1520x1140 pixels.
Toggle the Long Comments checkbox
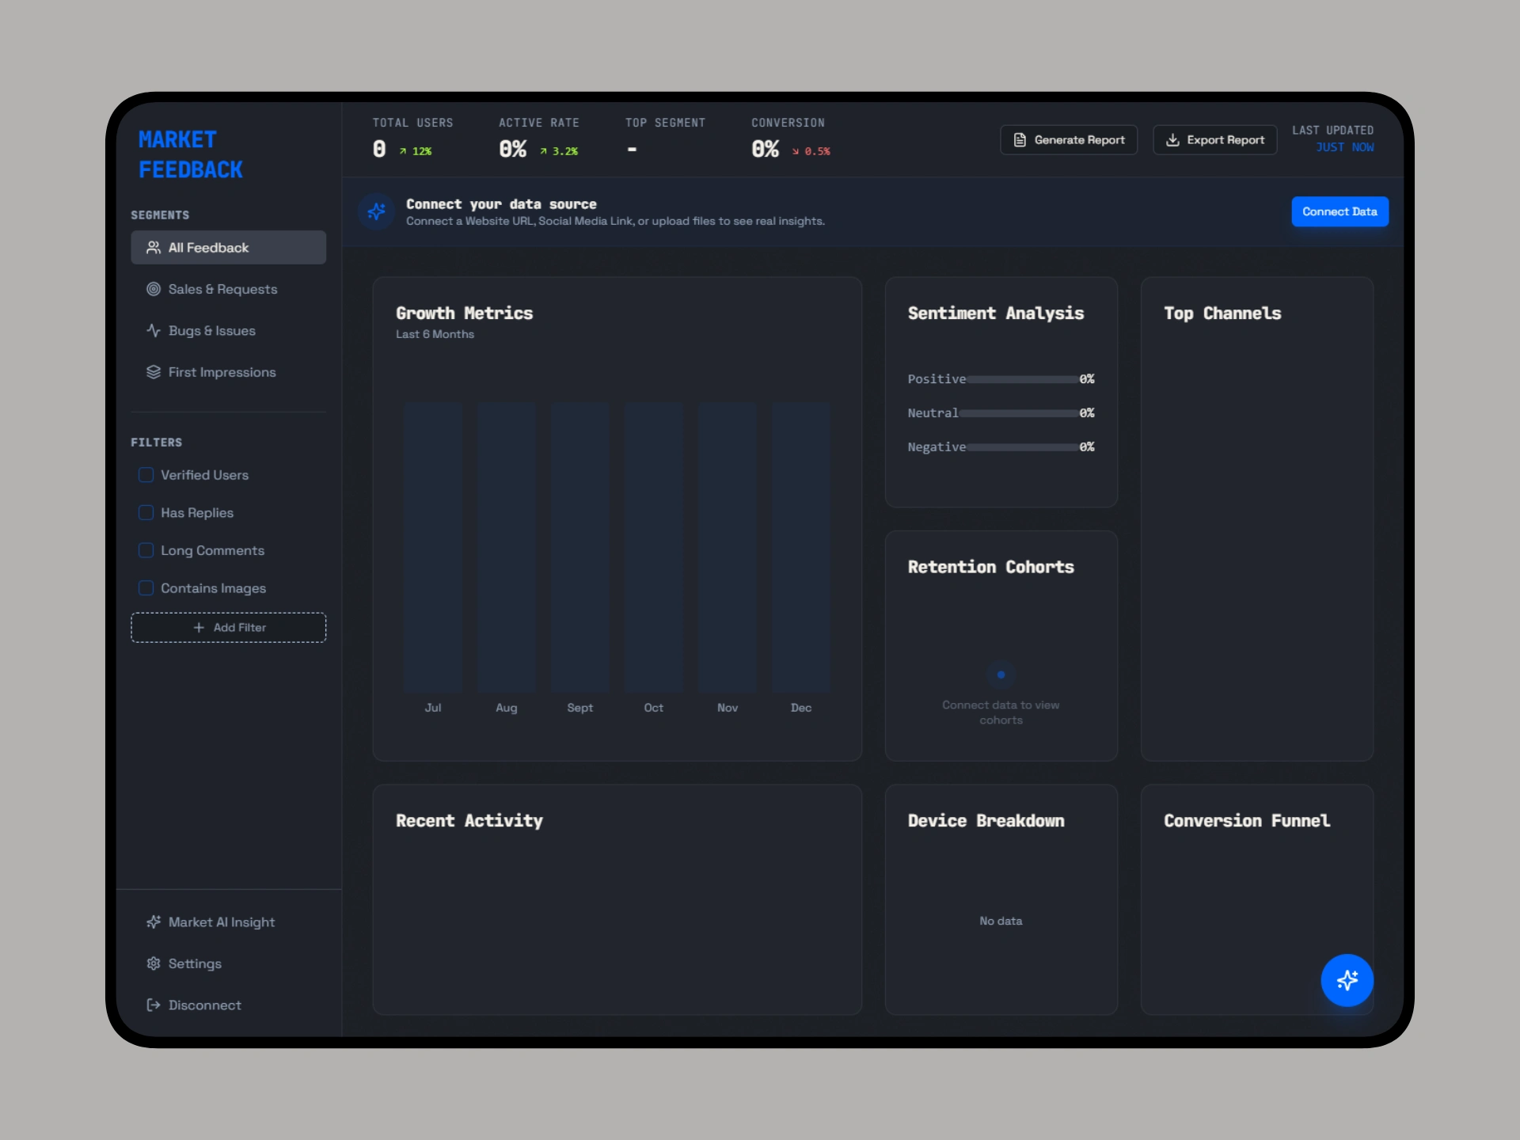(146, 550)
